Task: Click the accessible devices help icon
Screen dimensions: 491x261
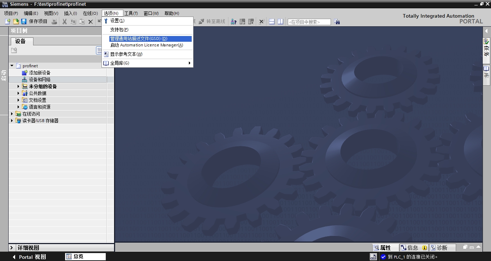Action: coord(233,22)
